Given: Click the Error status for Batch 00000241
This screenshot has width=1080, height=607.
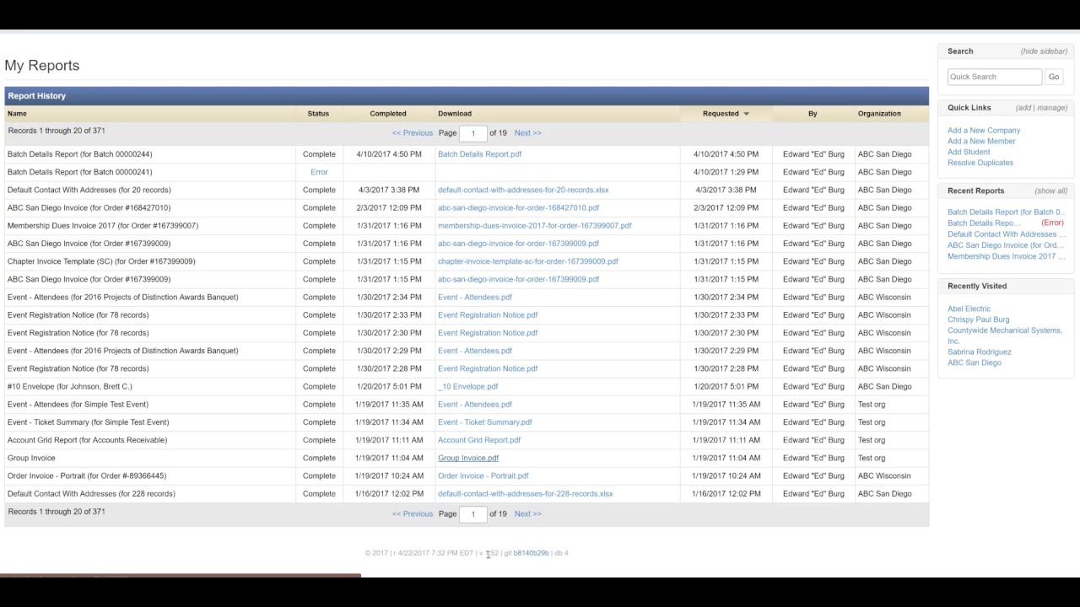Looking at the screenshot, I should click(x=319, y=172).
